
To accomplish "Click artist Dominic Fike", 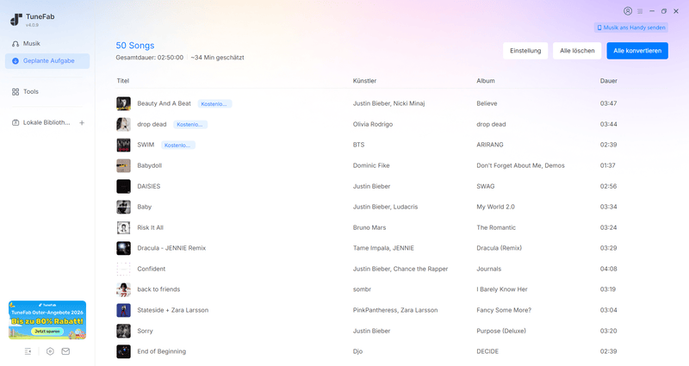I will coord(371,165).
